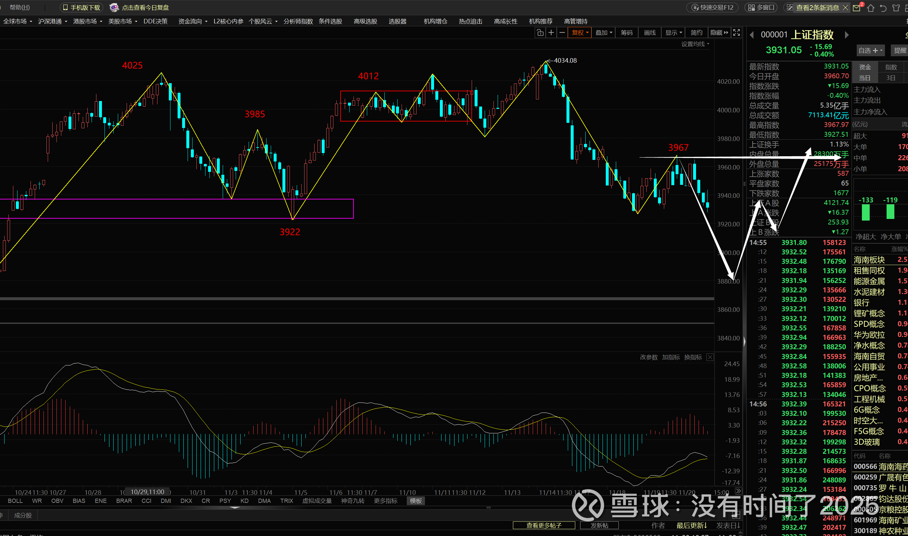The width and height of the screenshot is (908, 536).
Task: Open the 复权 dropdown
Action: pos(580,33)
